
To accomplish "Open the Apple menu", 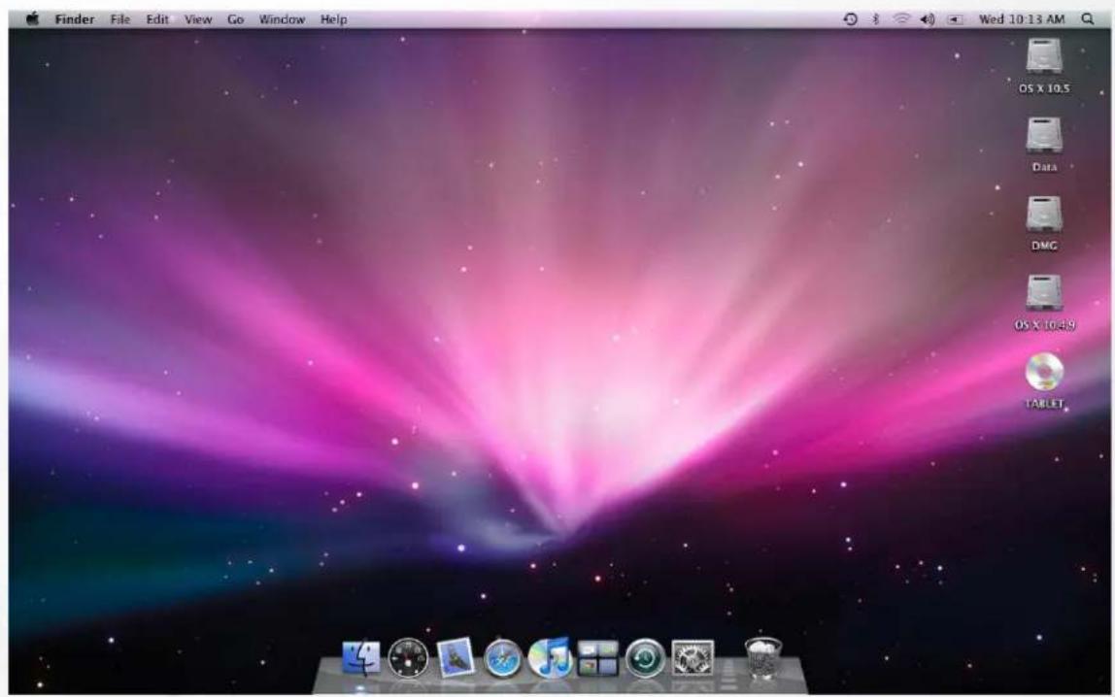I will [x=33, y=19].
